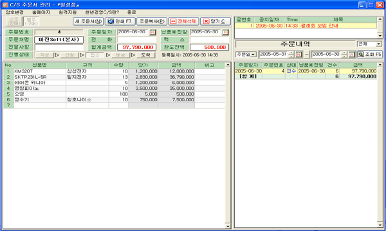Open the 암호변경 menu
This screenshot has height=231, width=386.
point(15,12)
